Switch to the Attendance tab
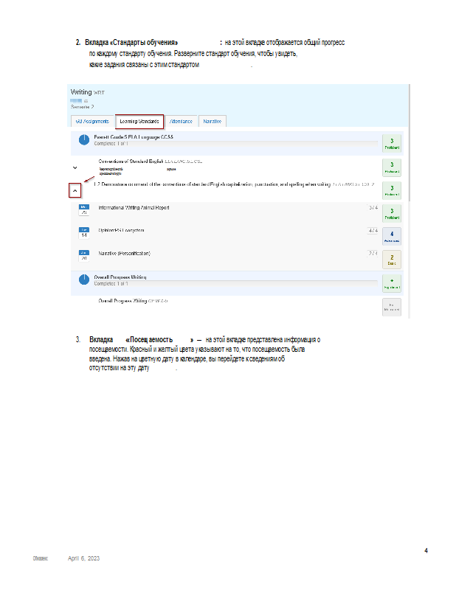Screen dimensions: 456x590 [x=181, y=121]
